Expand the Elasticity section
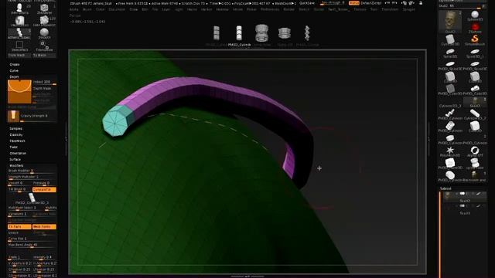This screenshot has height=278, width=495. pos(16,135)
